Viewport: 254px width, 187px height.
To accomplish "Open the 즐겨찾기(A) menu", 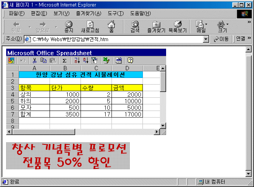I will point(89,13).
